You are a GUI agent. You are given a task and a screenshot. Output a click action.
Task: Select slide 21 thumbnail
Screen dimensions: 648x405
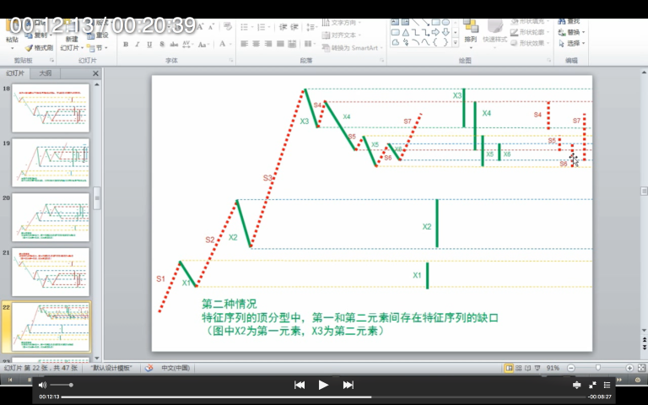[x=51, y=271]
